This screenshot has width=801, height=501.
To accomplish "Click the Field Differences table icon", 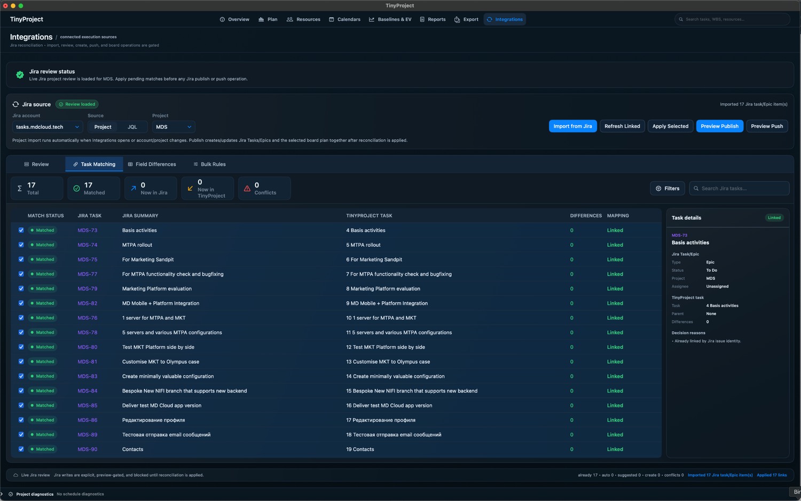I will tap(130, 165).
